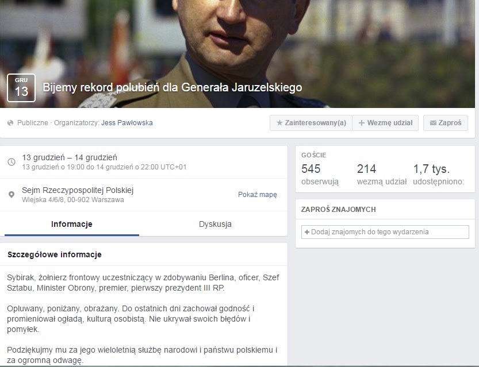Image resolution: width=479 pixels, height=367 pixels.
Task: Click the globe Publiczne privacy icon
Action: tap(10, 123)
